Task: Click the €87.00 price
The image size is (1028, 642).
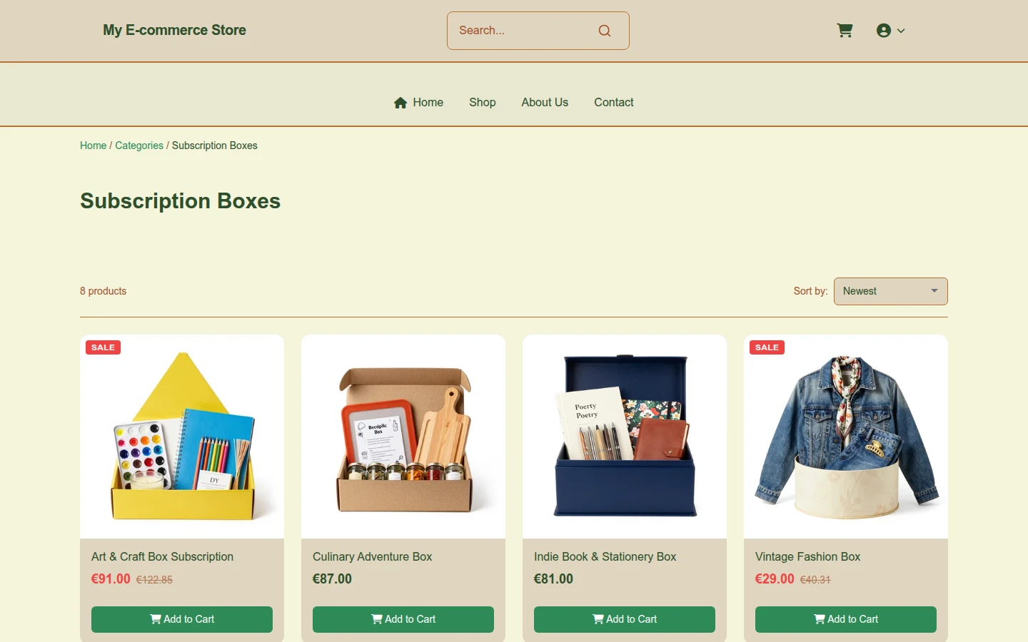Action: 332,579
